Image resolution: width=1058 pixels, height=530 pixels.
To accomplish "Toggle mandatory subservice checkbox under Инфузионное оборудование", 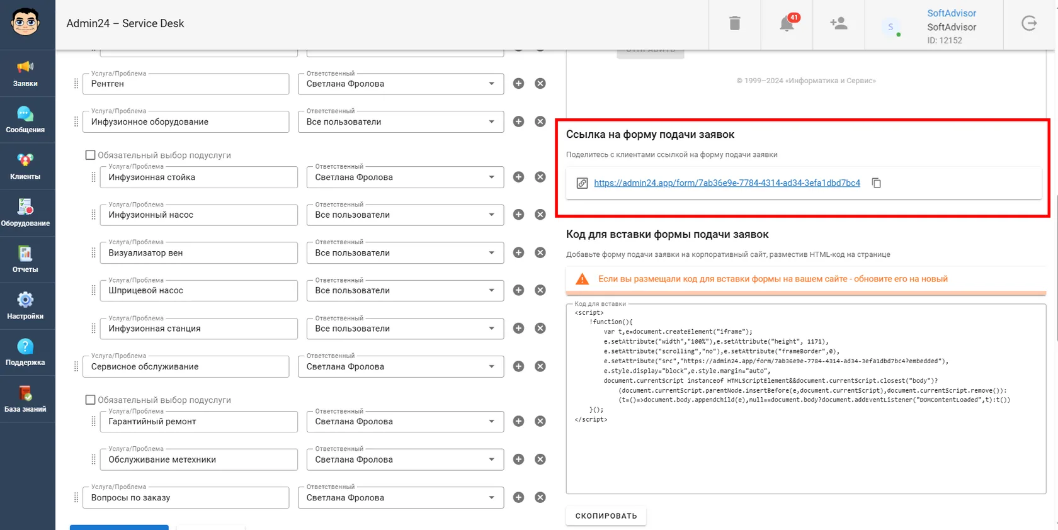I will (x=90, y=155).
